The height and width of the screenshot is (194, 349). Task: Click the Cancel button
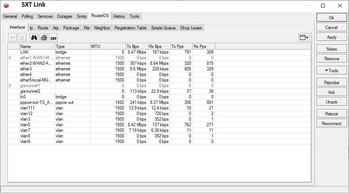point(331,27)
